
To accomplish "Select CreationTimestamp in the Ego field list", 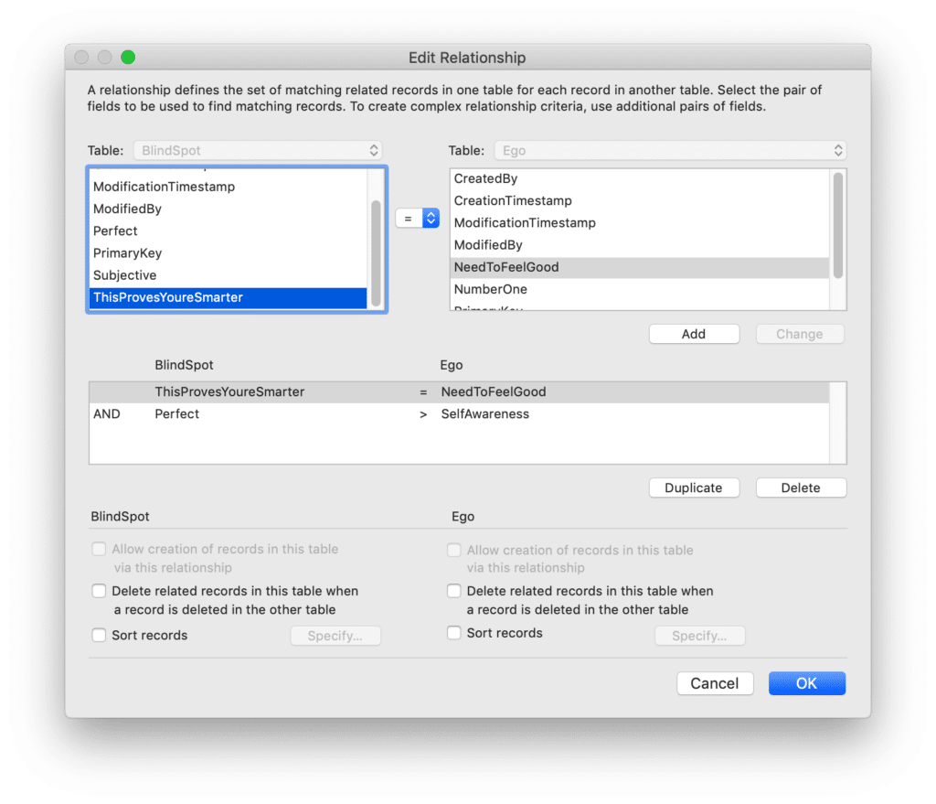I will pos(639,200).
